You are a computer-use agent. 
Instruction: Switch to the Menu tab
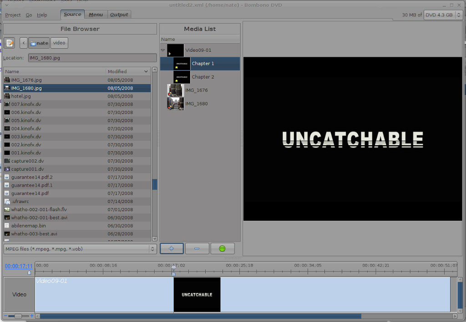click(96, 15)
